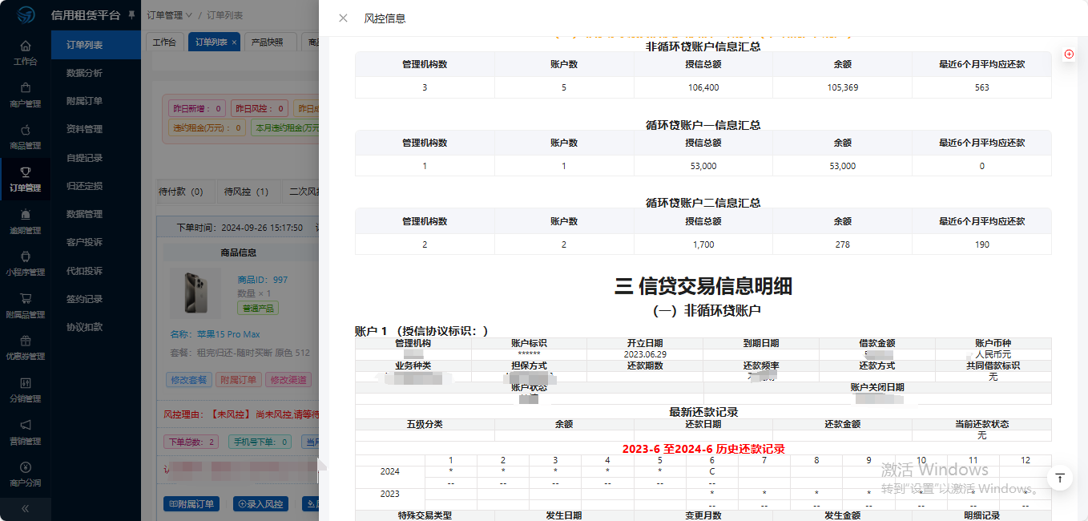Select 签约记录 in submenu

[84, 299]
